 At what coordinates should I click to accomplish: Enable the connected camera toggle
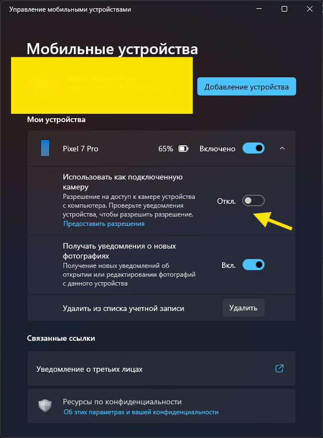(x=254, y=200)
